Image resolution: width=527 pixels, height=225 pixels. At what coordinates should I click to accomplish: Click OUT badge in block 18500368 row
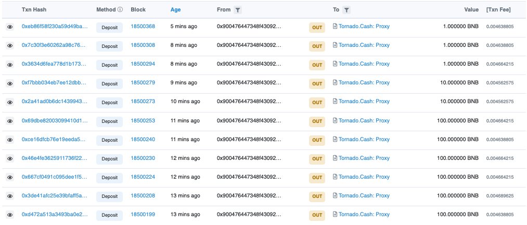click(317, 28)
